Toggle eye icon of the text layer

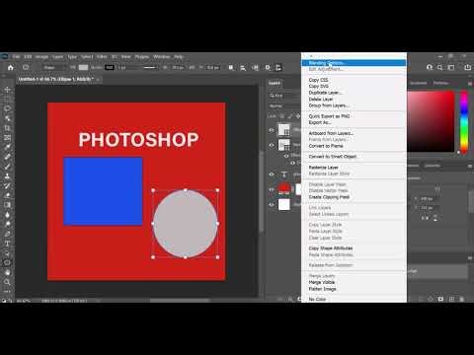click(272, 175)
